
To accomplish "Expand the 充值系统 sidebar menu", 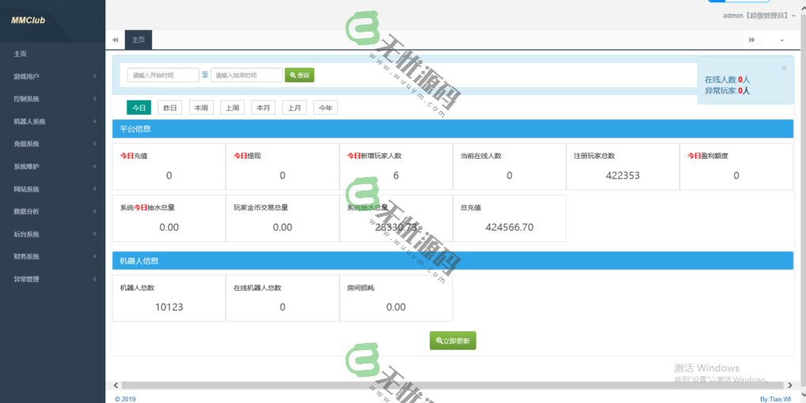I will click(52, 144).
